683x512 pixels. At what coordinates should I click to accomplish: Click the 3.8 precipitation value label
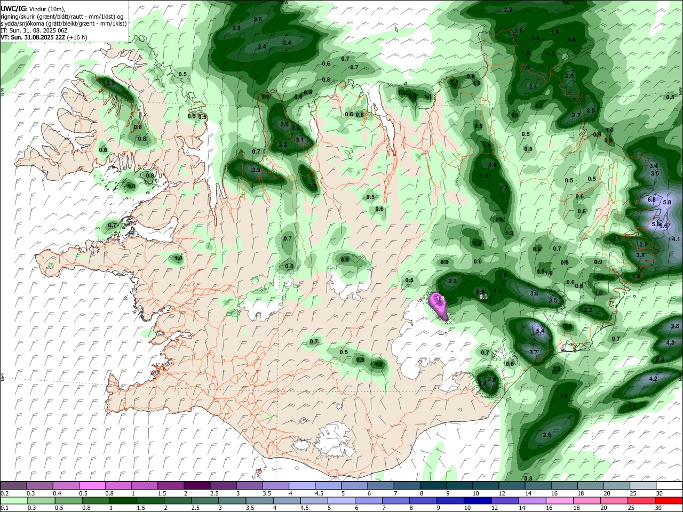pos(674,326)
